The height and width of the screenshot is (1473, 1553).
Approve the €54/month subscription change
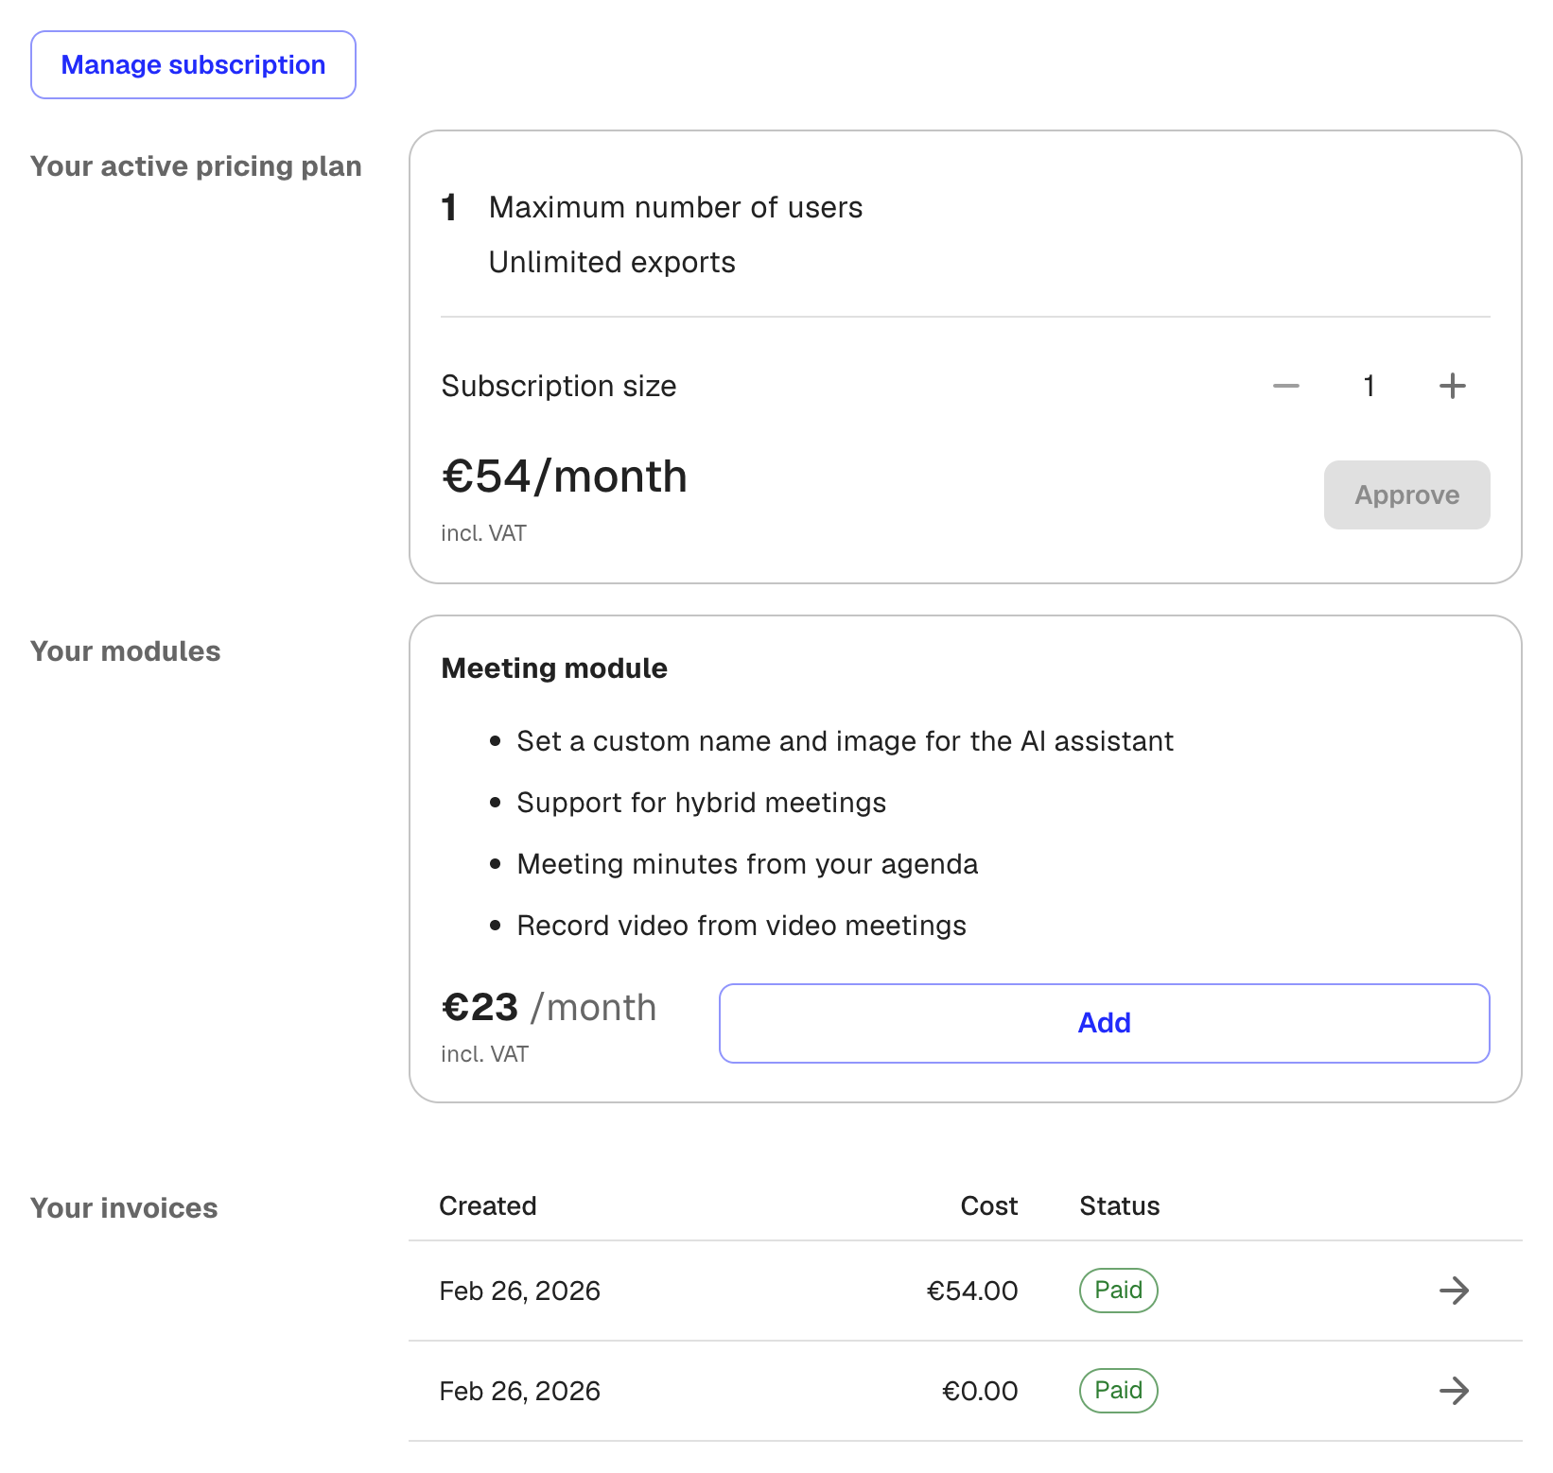point(1406,494)
